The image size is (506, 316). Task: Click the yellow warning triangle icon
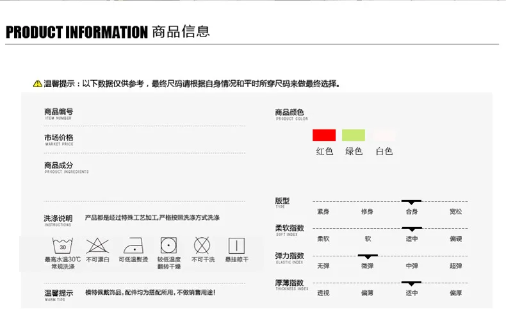tap(37, 83)
